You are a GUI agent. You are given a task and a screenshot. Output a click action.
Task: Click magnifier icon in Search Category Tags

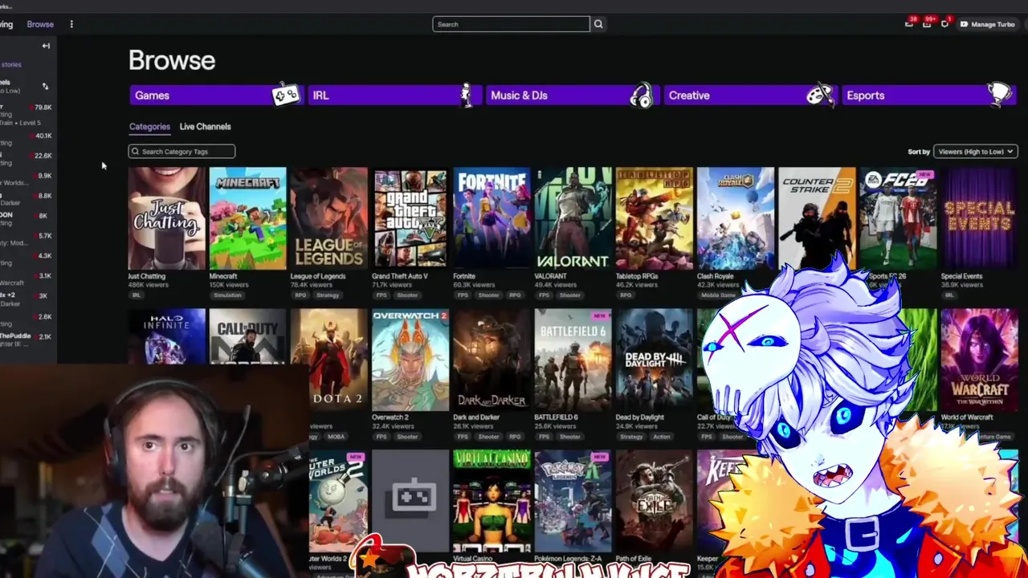click(135, 151)
